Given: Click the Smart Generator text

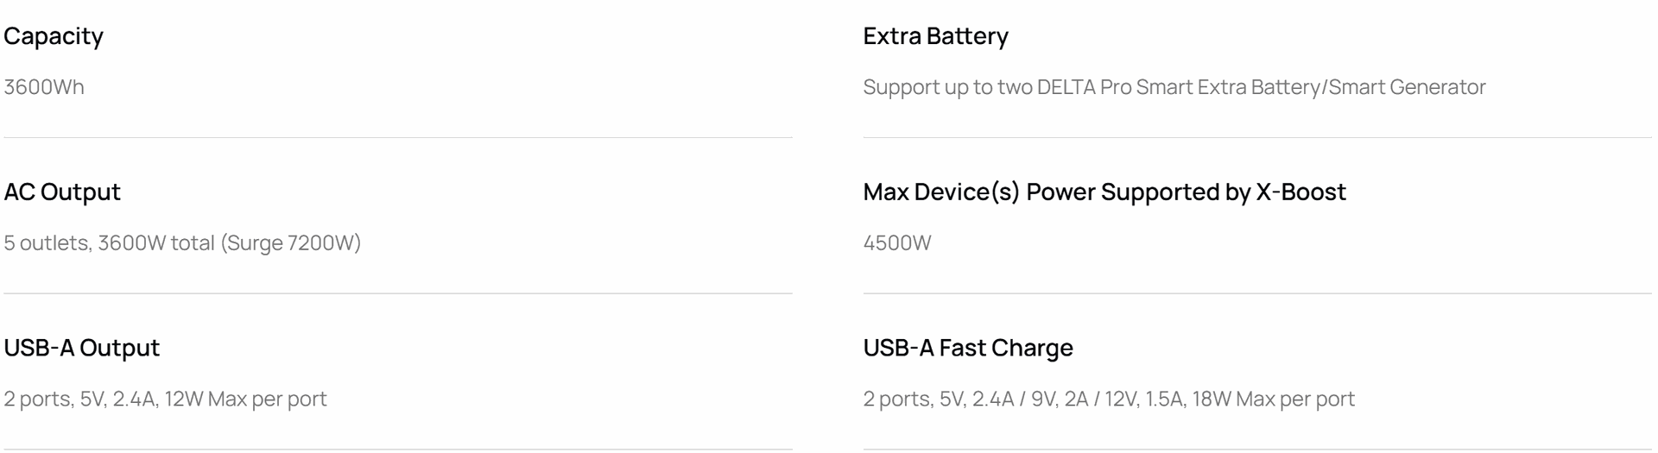Looking at the screenshot, I should coord(1407,87).
